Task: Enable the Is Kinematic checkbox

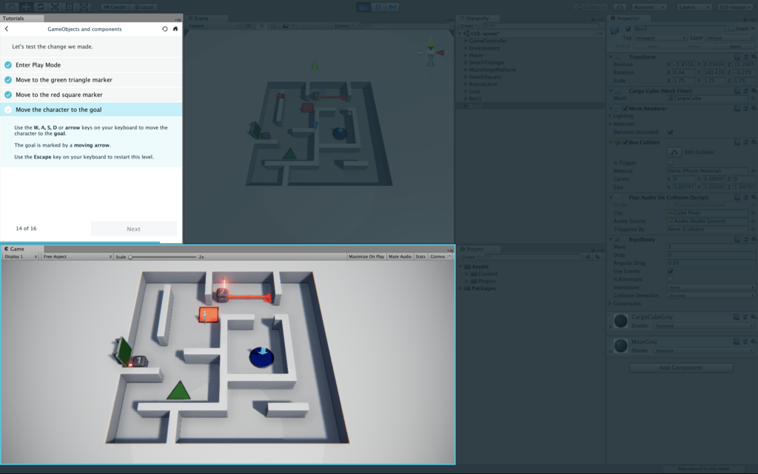Action: [670, 279]
